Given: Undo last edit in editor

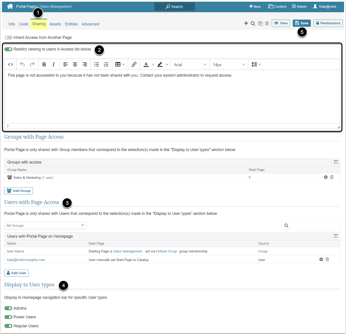Looking at the screenshot, I should pos(22,65).
